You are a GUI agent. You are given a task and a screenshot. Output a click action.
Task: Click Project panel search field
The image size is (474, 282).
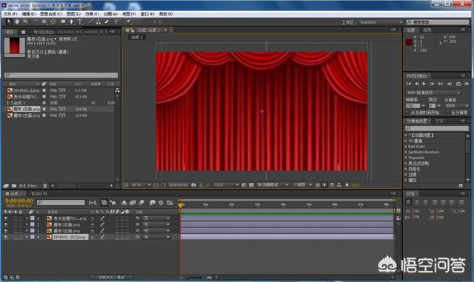(x=61, y=75)
